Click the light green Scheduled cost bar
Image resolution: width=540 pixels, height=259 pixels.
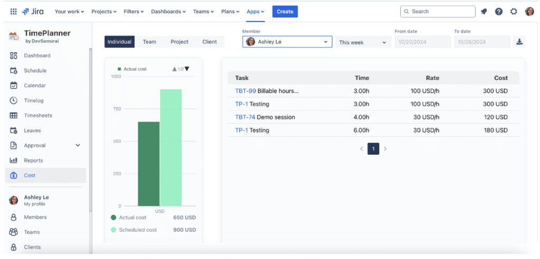click(171, 147)
